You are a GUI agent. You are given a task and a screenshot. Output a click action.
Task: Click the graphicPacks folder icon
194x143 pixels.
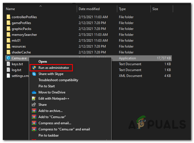pos(8,29)
